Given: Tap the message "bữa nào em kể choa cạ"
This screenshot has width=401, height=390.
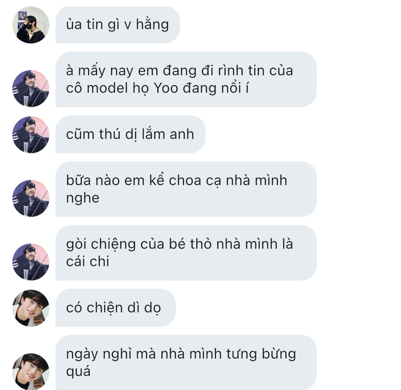Looking at the screenshot, I should tap(186, 189).
